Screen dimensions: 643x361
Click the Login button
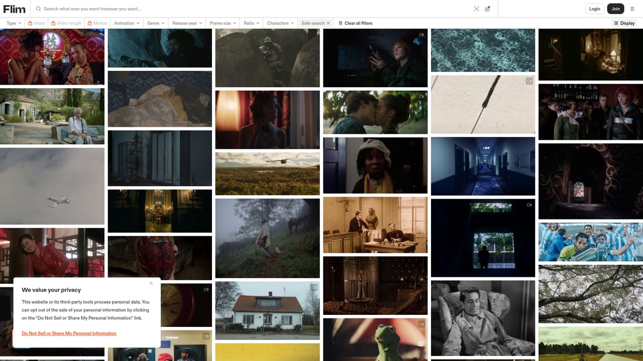[x=595, y=9]
